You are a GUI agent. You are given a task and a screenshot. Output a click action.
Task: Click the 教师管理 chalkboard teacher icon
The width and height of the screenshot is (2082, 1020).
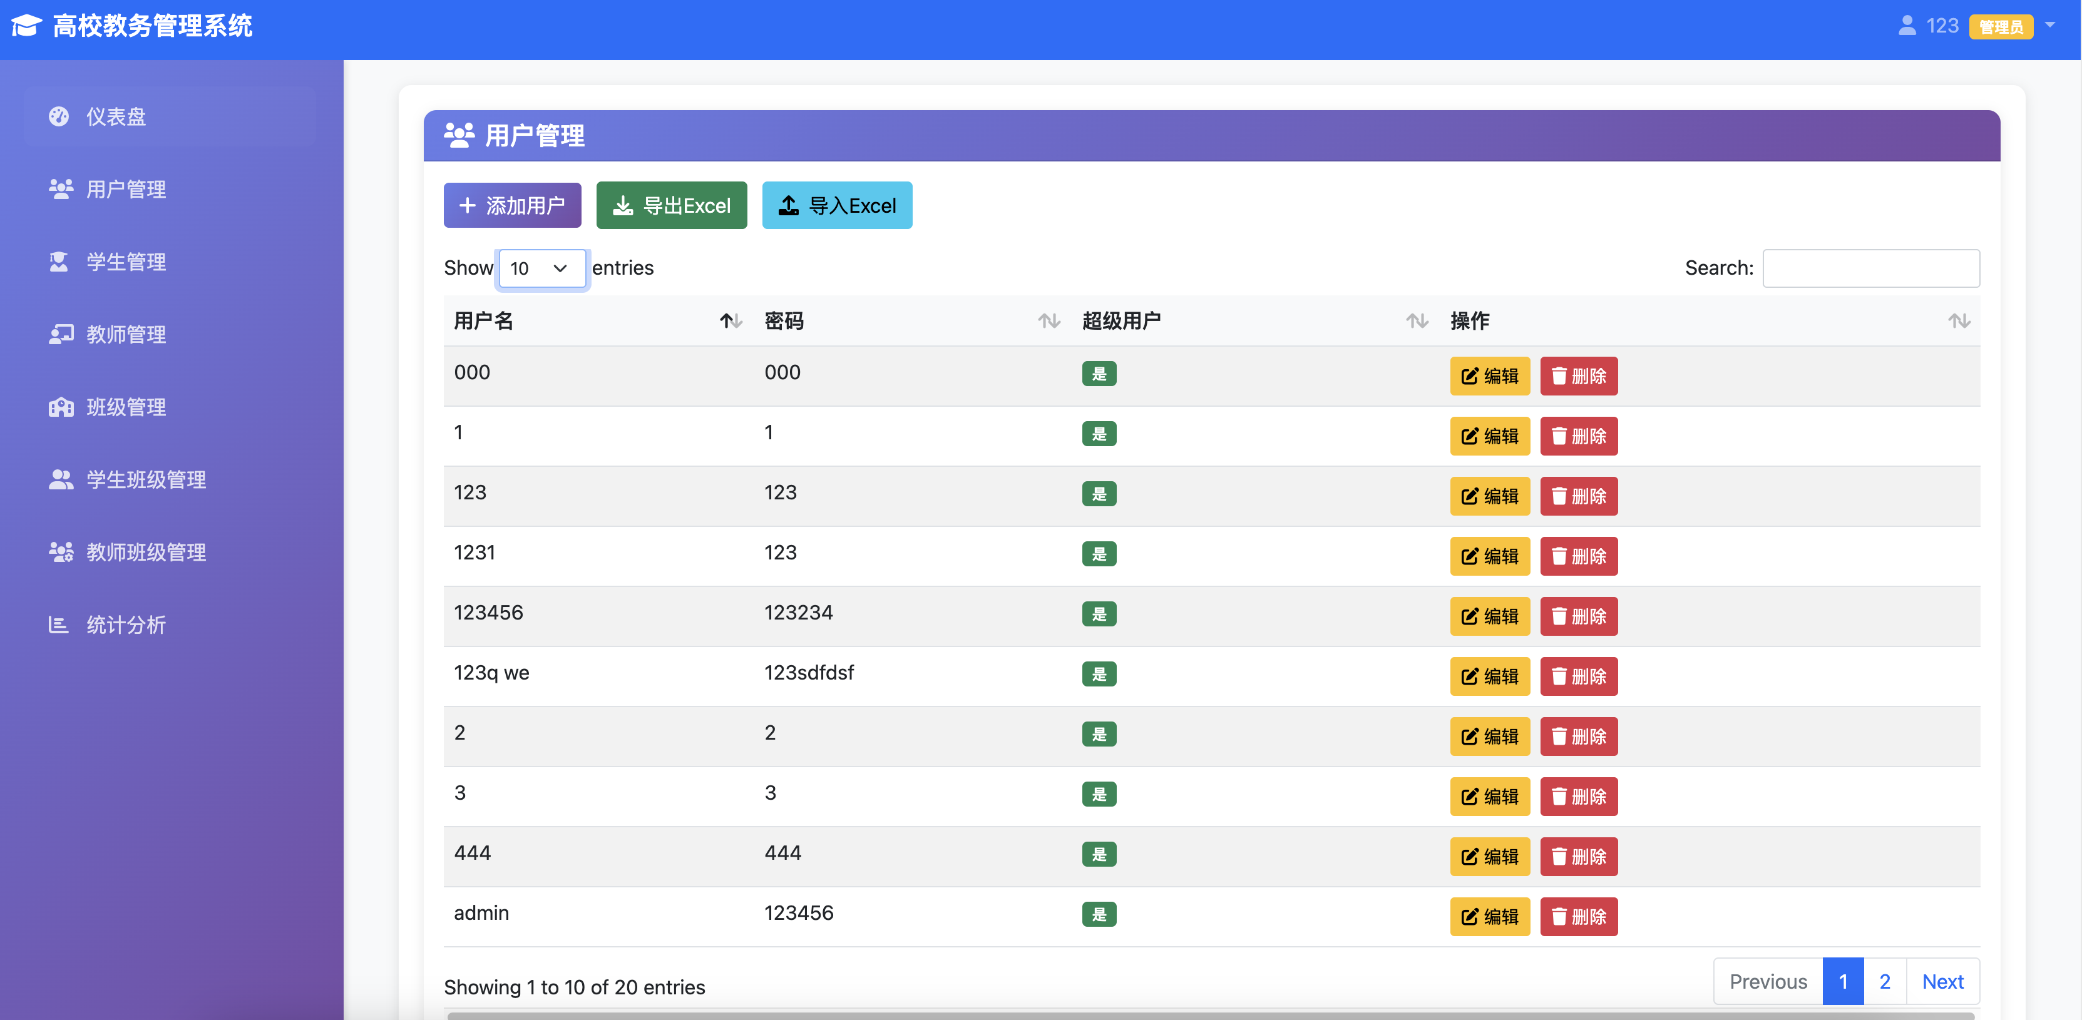61,335
